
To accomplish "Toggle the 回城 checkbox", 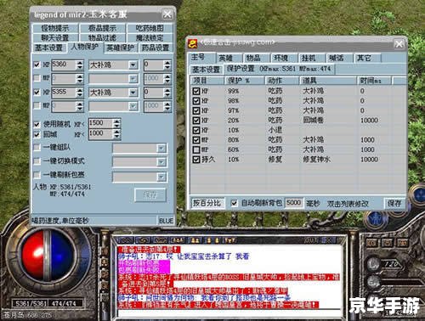I will tap(37, 134).
